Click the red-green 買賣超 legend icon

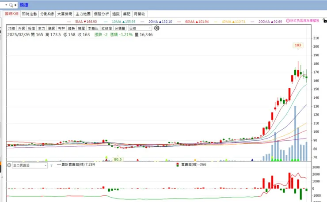(178, 165)
